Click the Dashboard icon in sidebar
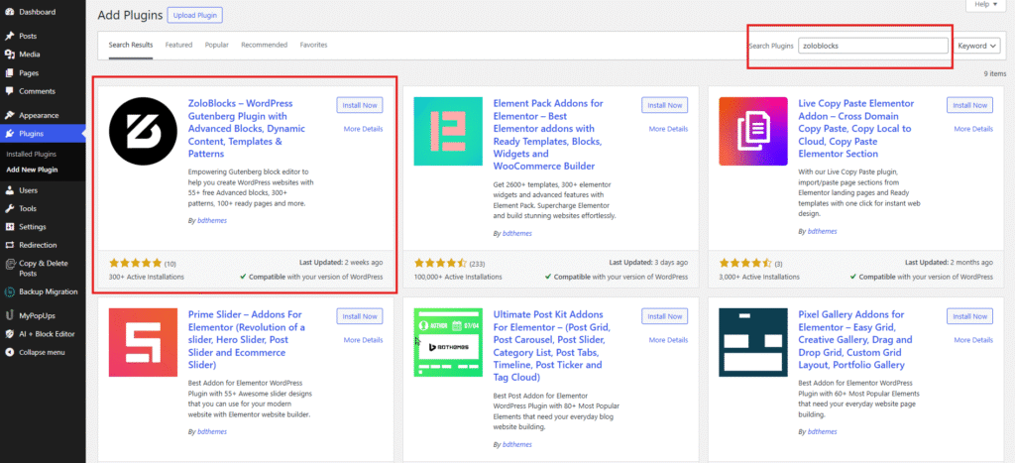This screenshot has width=1015, height=463. [x=10, y=12]
